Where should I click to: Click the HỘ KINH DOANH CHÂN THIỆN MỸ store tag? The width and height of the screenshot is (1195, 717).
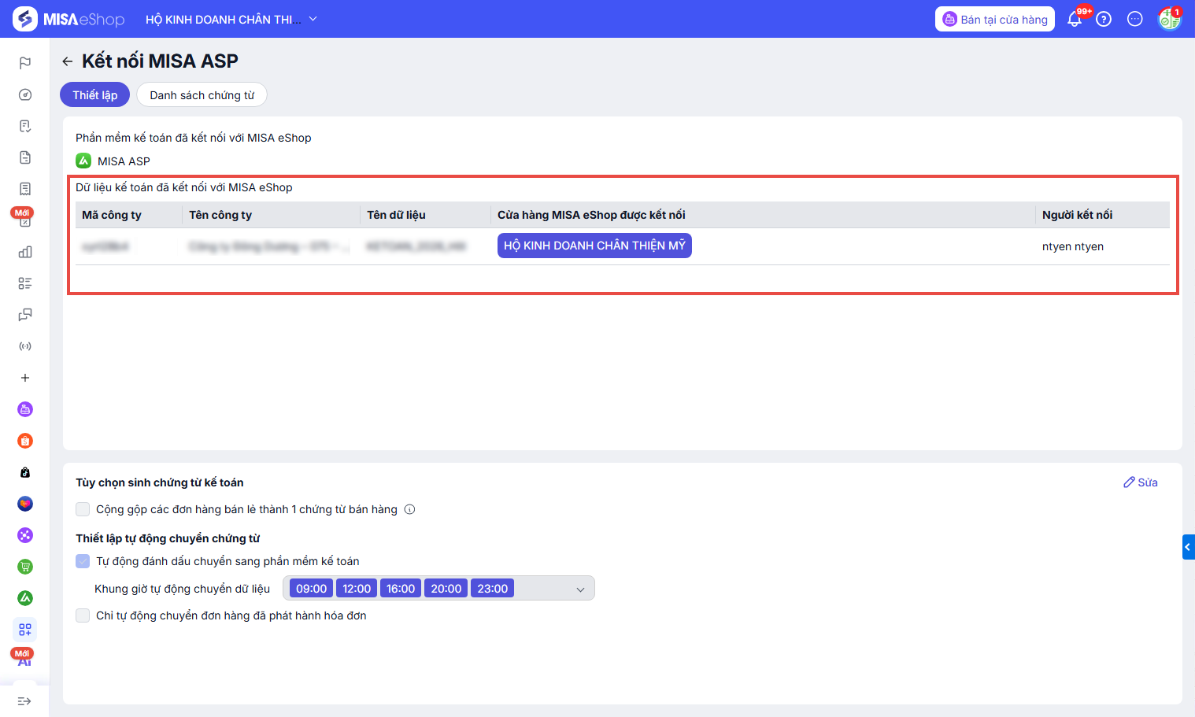click(x=594, y=246)
